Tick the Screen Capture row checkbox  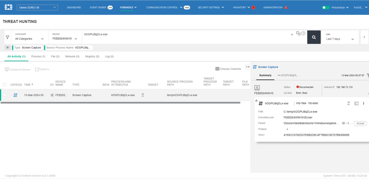click(x=4, y=95)
